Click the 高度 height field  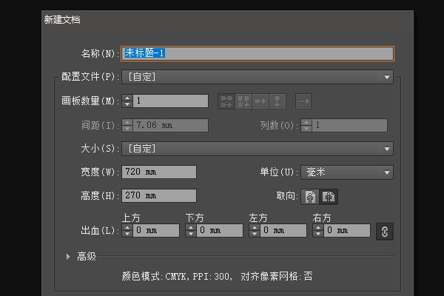[159, 195]
